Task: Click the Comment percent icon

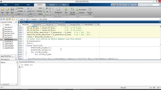Action: coord(44,11)
